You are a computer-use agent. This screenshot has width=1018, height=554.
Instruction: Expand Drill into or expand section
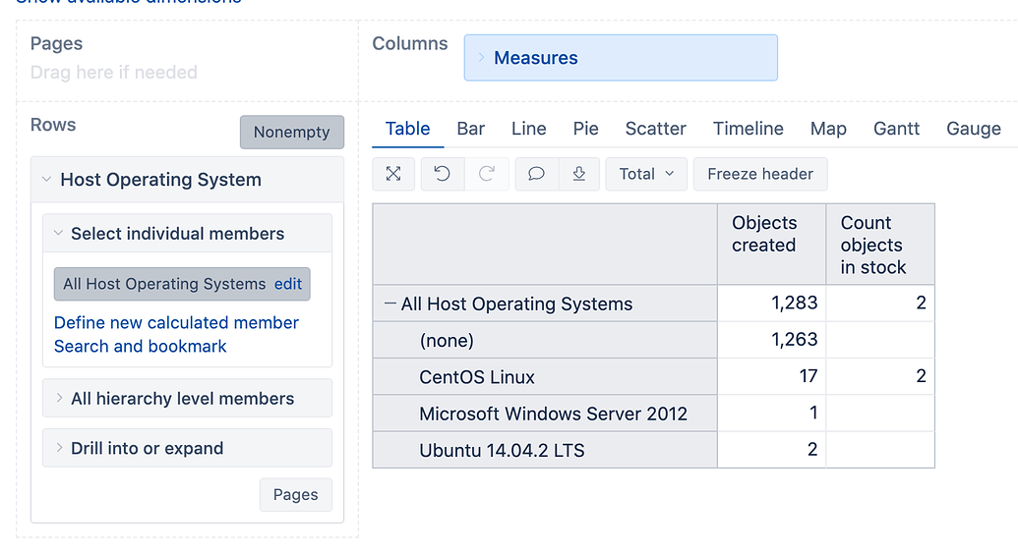(59, 448)
